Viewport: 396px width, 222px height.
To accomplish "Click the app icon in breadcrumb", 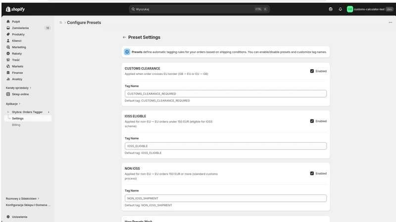I will [61, 22].
